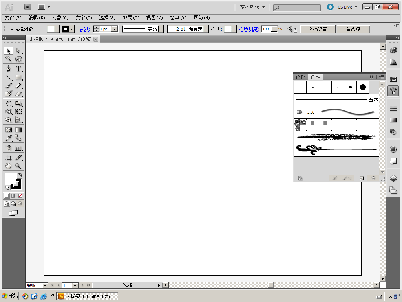This screenshot has width=402, height=302.
Task: Open the Layers panel icon in dock
Action: (x=393, y=178)
